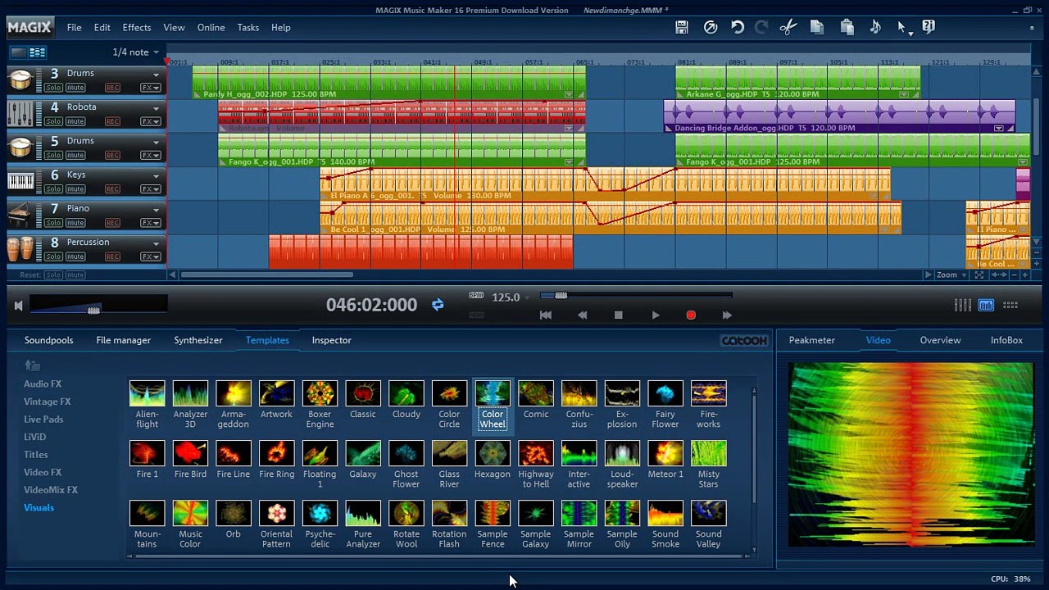Open the Zoom dropdown below the timeline
The height and width of the screenshot is (590, 1049).
951,275
